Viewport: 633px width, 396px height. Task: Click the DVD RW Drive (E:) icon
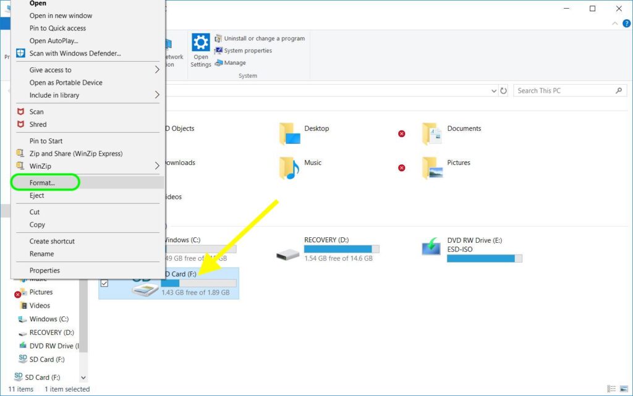coord(431,247)
